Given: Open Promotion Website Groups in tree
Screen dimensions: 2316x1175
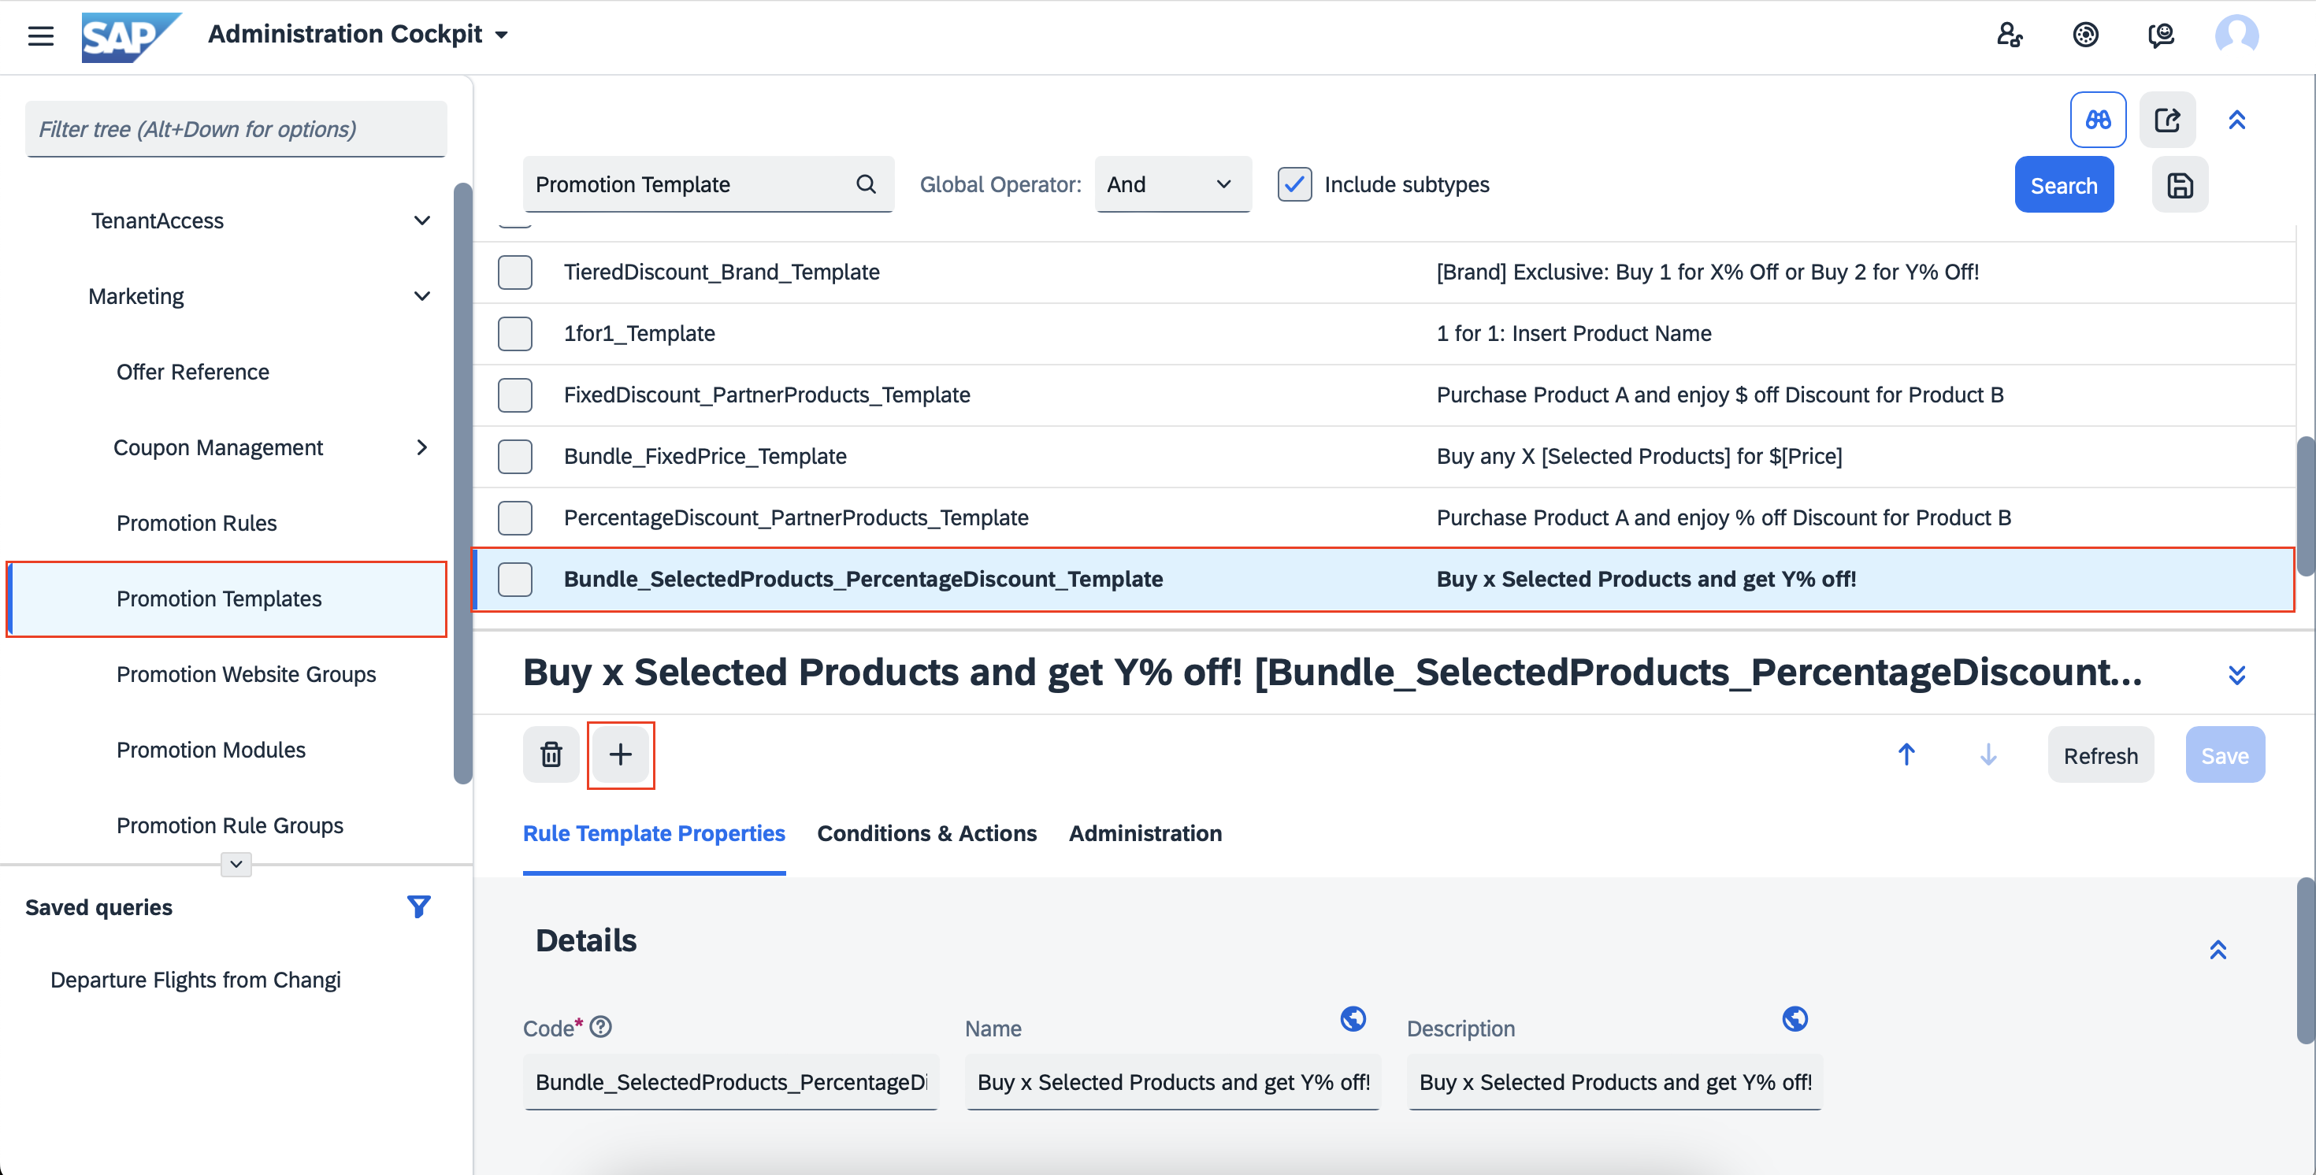Looking at the screenshot, I should (246, 674).
